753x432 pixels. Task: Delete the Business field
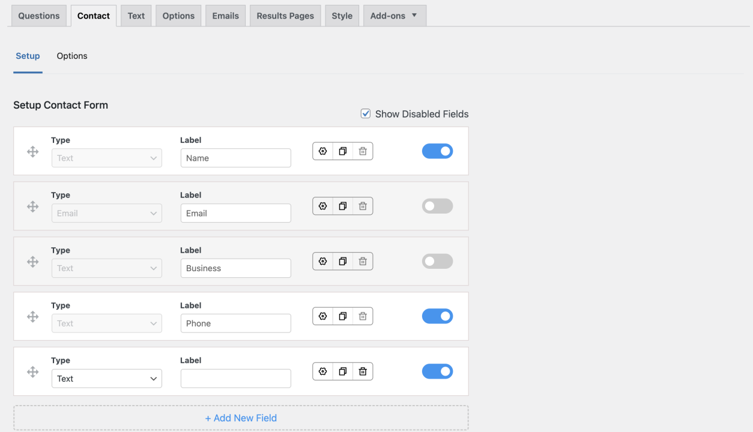[363, 262]
